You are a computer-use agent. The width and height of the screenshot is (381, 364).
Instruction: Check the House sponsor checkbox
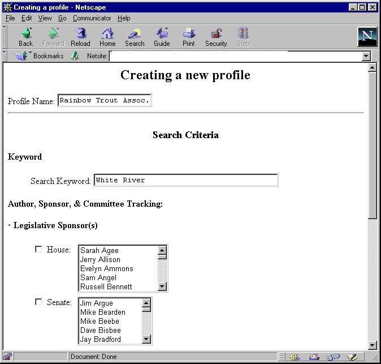click(x=38, y=249)
